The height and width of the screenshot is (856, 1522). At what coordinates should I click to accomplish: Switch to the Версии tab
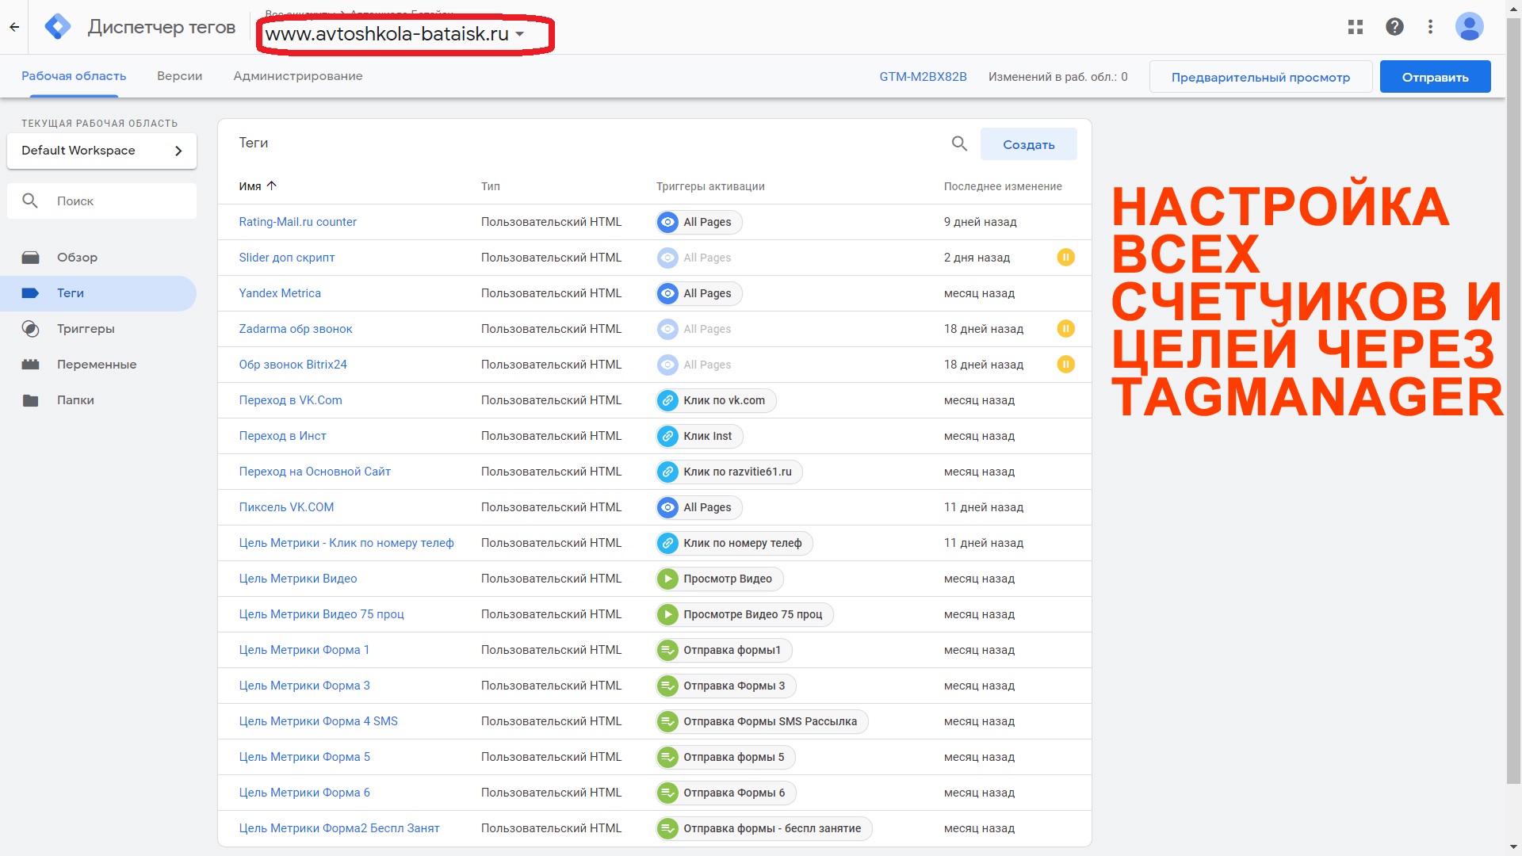tap(179, 76)
